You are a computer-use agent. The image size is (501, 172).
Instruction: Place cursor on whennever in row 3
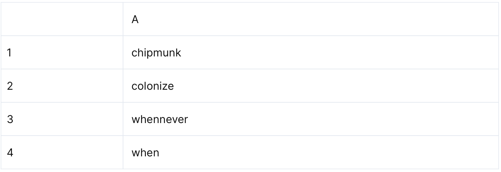160,120
